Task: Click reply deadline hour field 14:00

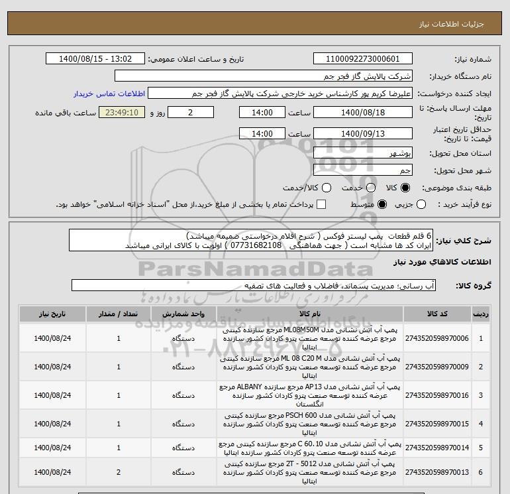Action: click(x=262, y=113)
